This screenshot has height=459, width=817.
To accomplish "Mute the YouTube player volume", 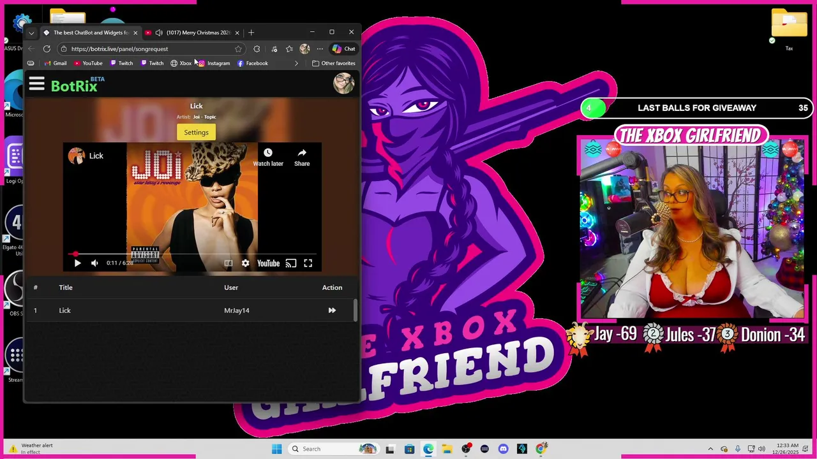I will pos(94,263).
